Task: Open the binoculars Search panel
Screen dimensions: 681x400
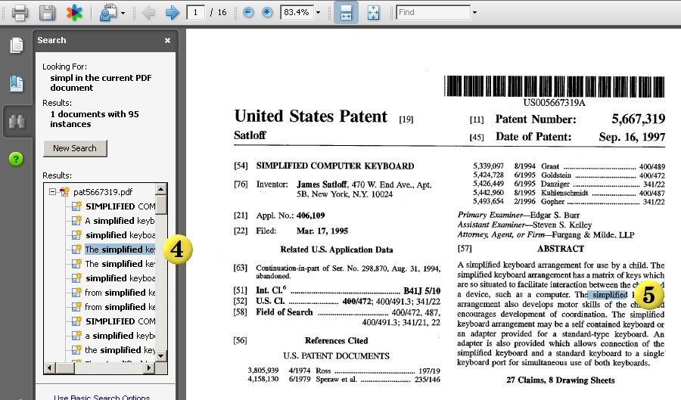Action: (16, 121)
